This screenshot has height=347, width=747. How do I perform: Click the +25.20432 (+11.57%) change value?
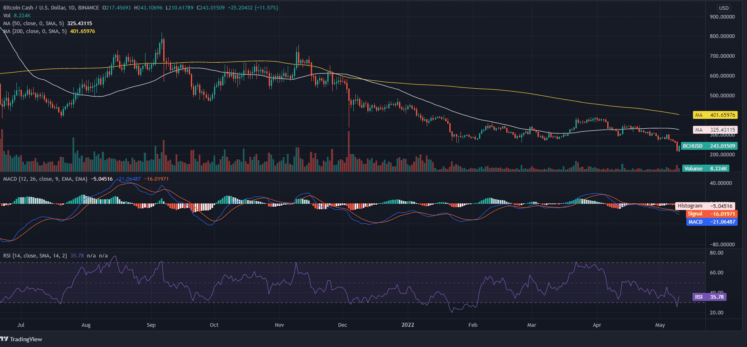coord(253,8)
